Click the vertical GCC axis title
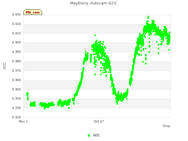 click(x=4, y=66)
